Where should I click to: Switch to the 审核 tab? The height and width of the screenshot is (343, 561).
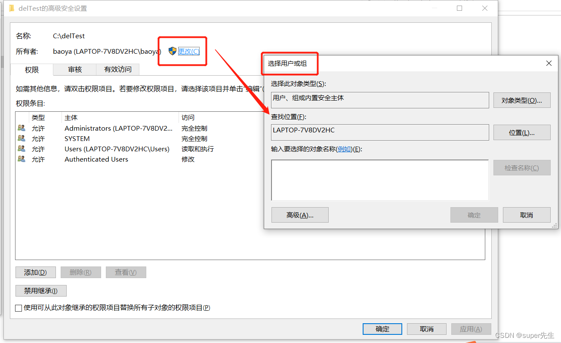pos(75,69)
